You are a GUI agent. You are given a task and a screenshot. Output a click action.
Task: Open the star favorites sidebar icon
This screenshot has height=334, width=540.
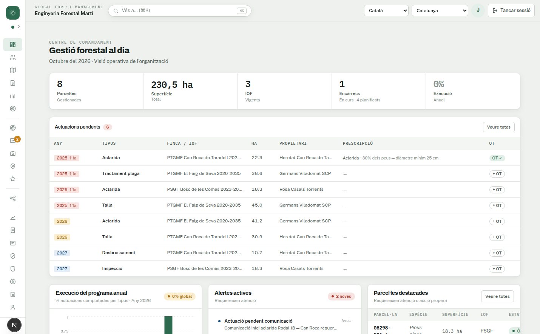tap(13, 179)
